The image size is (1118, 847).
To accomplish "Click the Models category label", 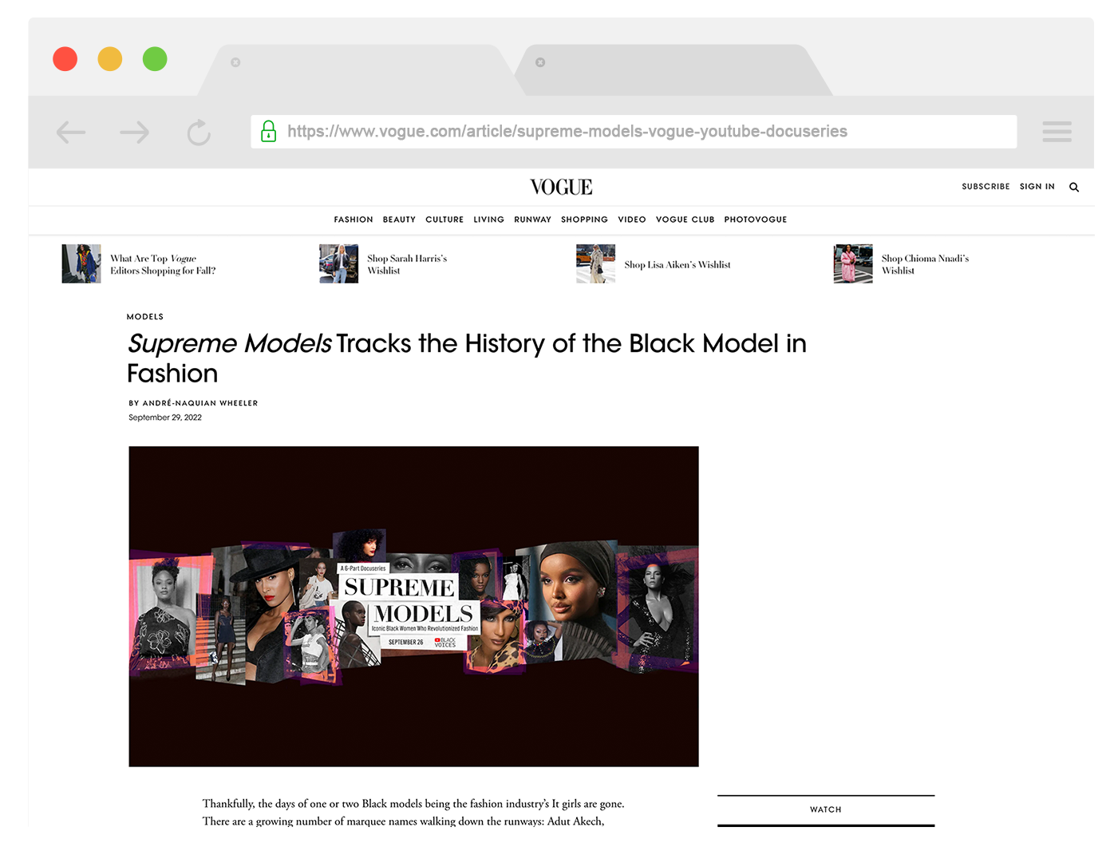I will click(145, 317).
